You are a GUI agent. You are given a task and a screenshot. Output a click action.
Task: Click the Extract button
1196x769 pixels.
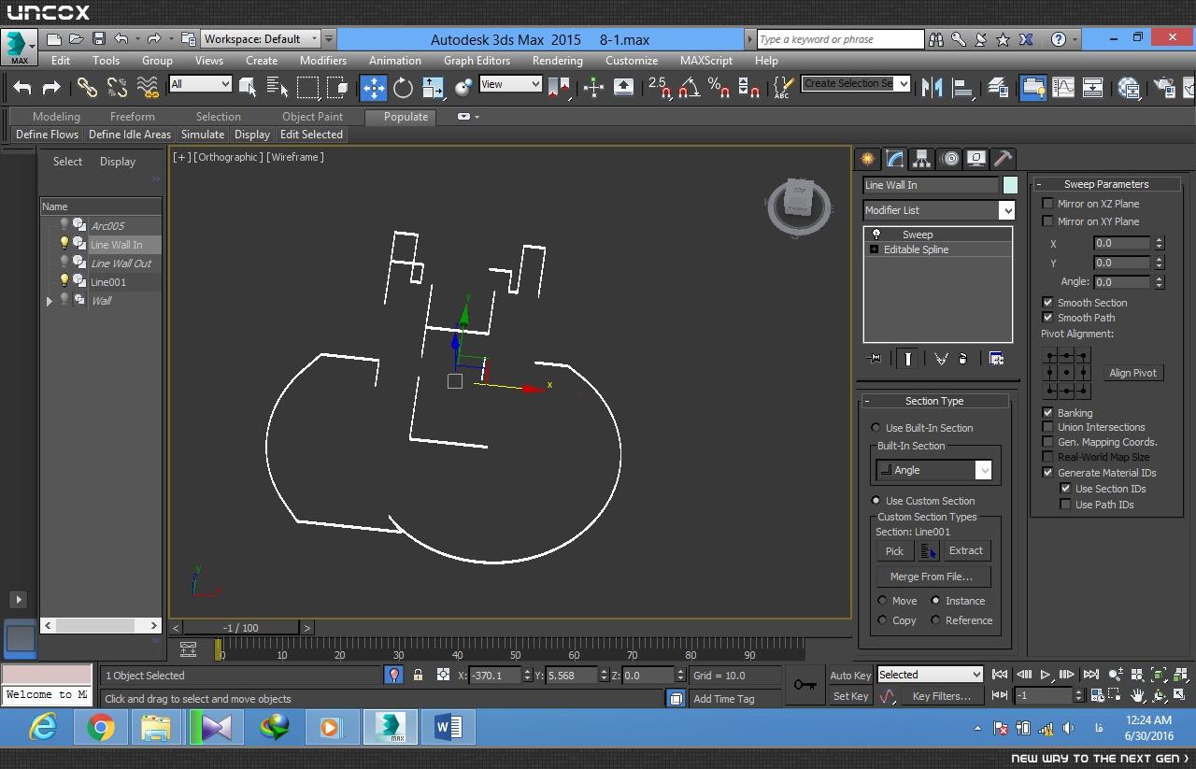pos(965,551)
